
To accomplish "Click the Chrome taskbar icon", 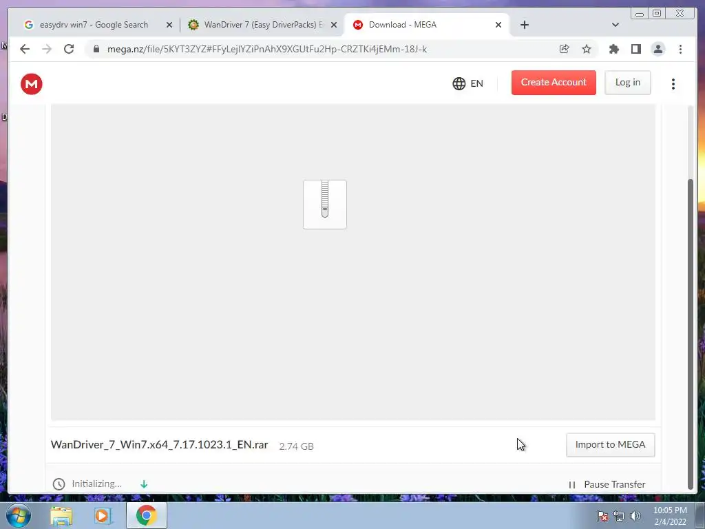I will [146, 515].
